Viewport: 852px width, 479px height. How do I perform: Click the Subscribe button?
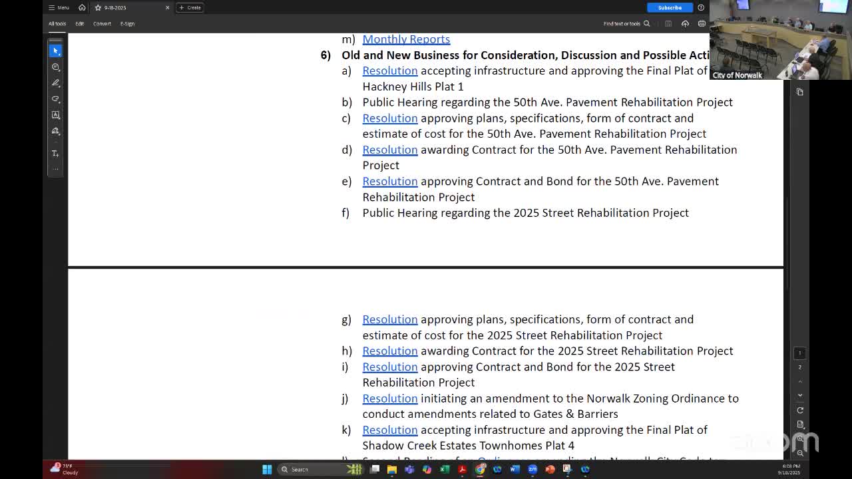(670, 7)
